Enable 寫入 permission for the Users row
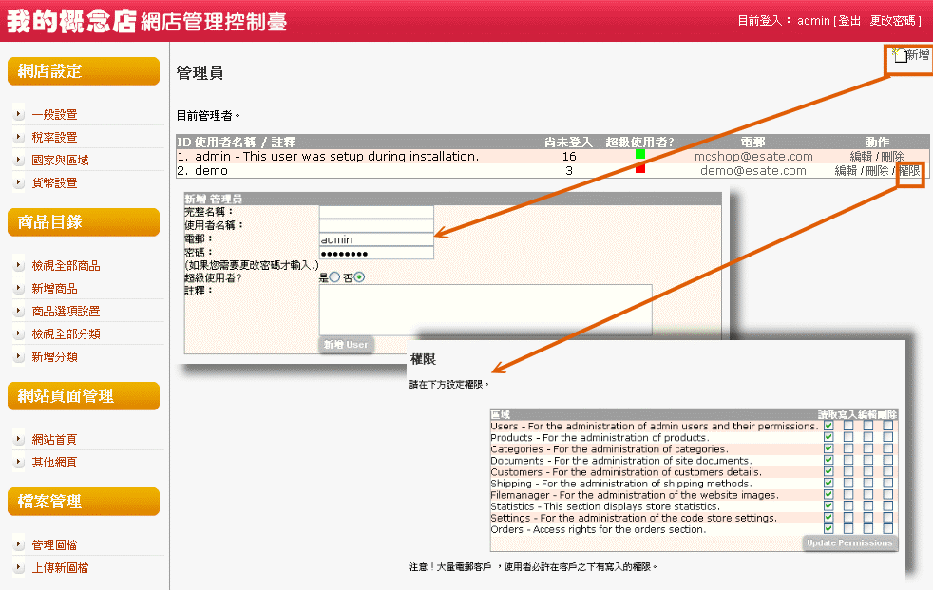Viewport: 933px width, 590px height. [x=848, y=427]
